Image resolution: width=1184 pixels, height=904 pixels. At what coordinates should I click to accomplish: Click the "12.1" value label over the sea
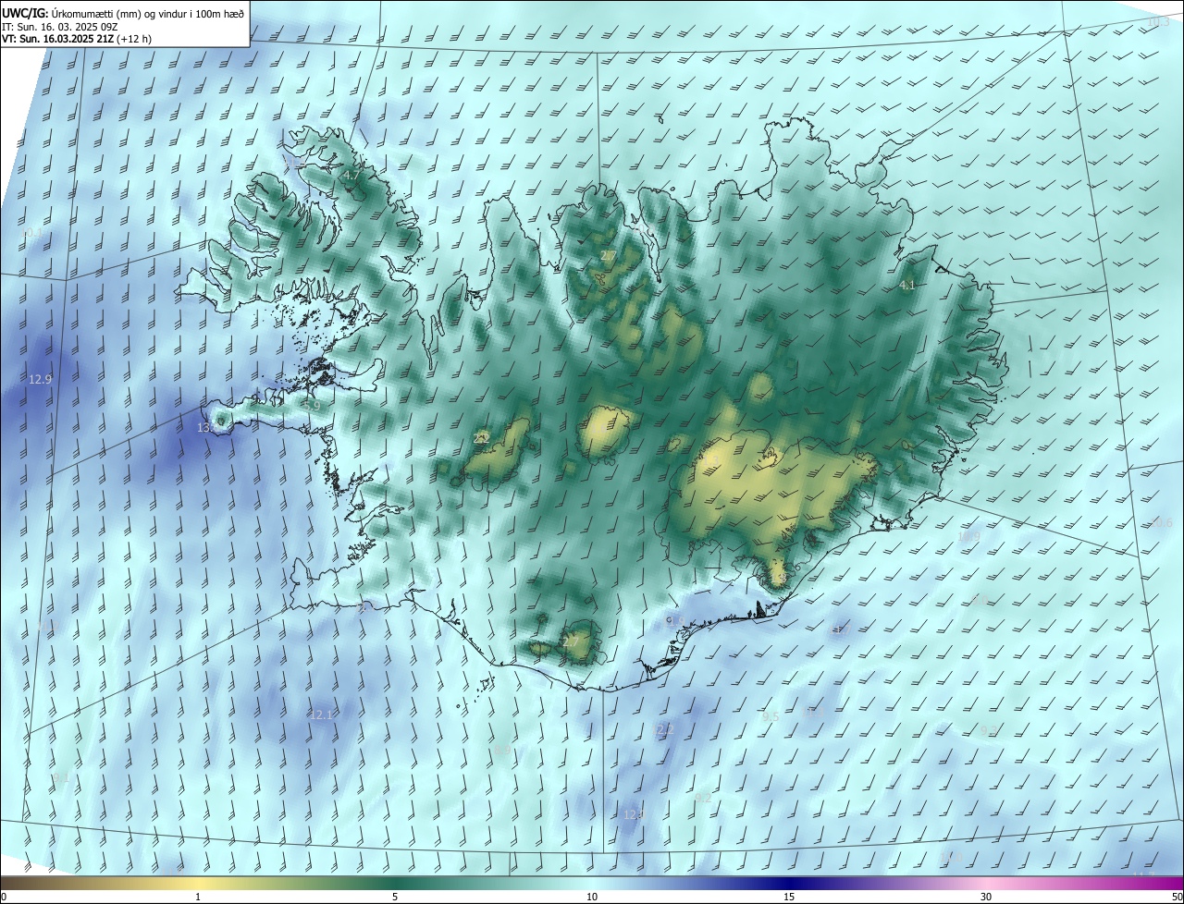(321, 715)
